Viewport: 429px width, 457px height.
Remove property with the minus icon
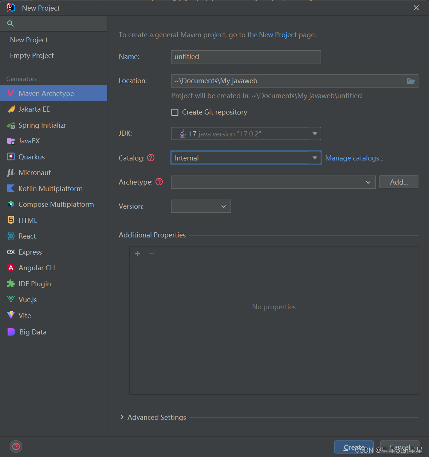[151, 253]
